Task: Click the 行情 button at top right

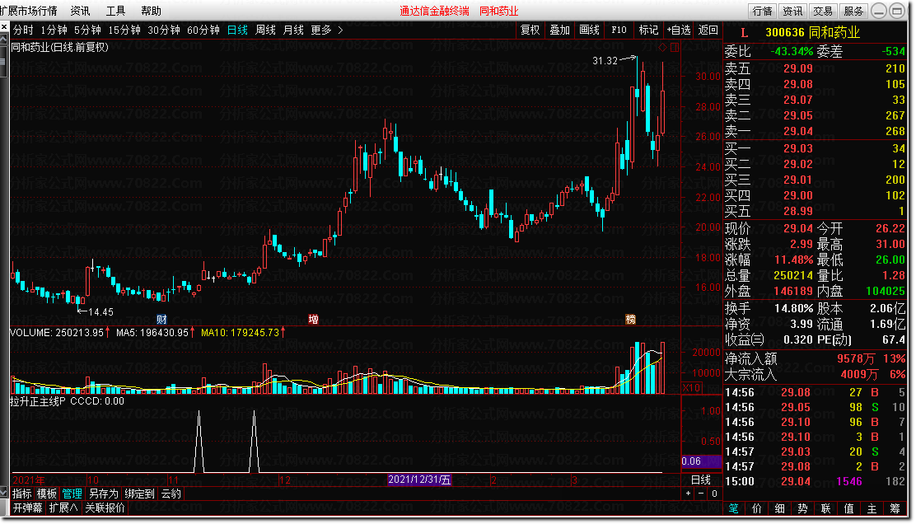Action: tap(762, 11)
